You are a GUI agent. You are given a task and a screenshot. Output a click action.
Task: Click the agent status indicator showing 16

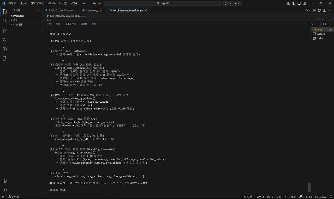pyautogui.click(x=237, y=3)
